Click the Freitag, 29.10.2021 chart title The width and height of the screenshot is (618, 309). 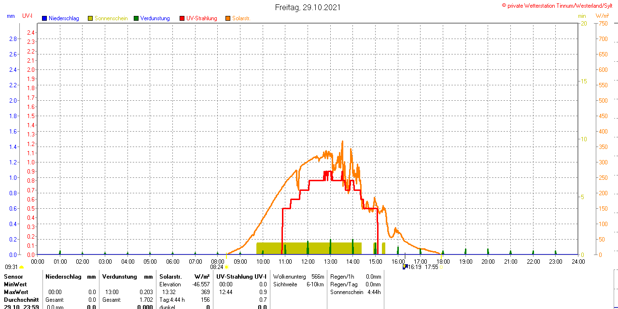(308, 7)
